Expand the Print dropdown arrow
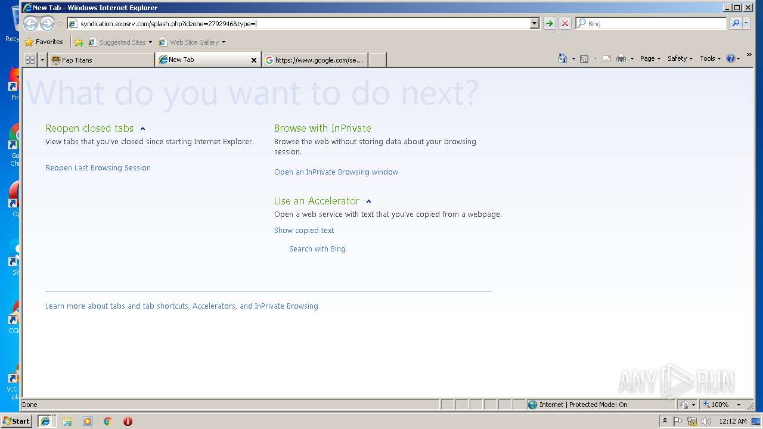The image size is (763, 429). pos(632,58)
